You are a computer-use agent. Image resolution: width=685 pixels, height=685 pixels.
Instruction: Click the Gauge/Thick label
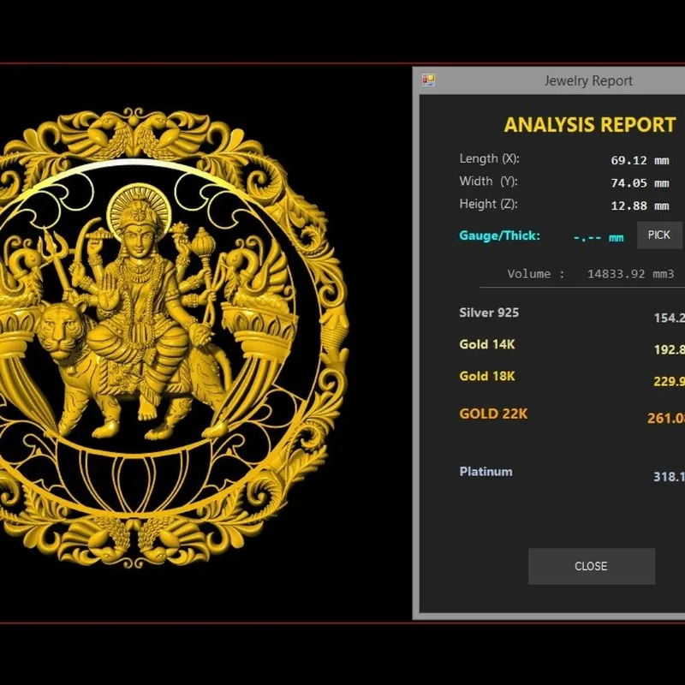[500, 236]
